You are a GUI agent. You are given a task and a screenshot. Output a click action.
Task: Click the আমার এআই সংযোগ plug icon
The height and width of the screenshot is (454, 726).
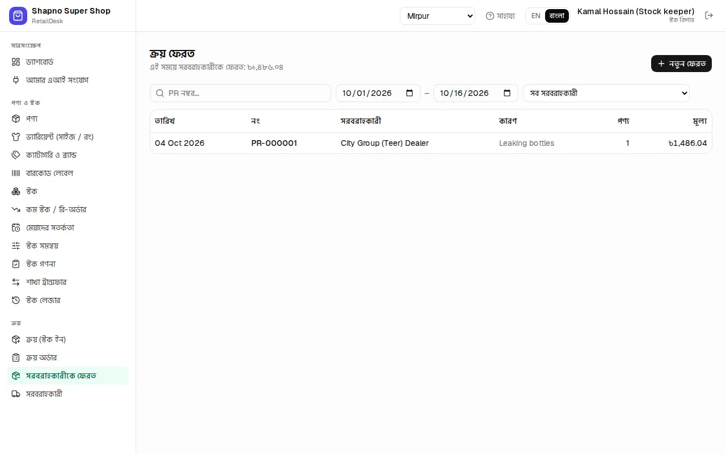16,80
